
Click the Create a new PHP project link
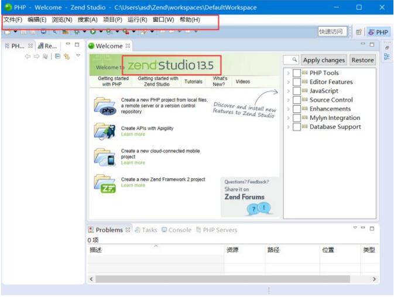point(165,106)
